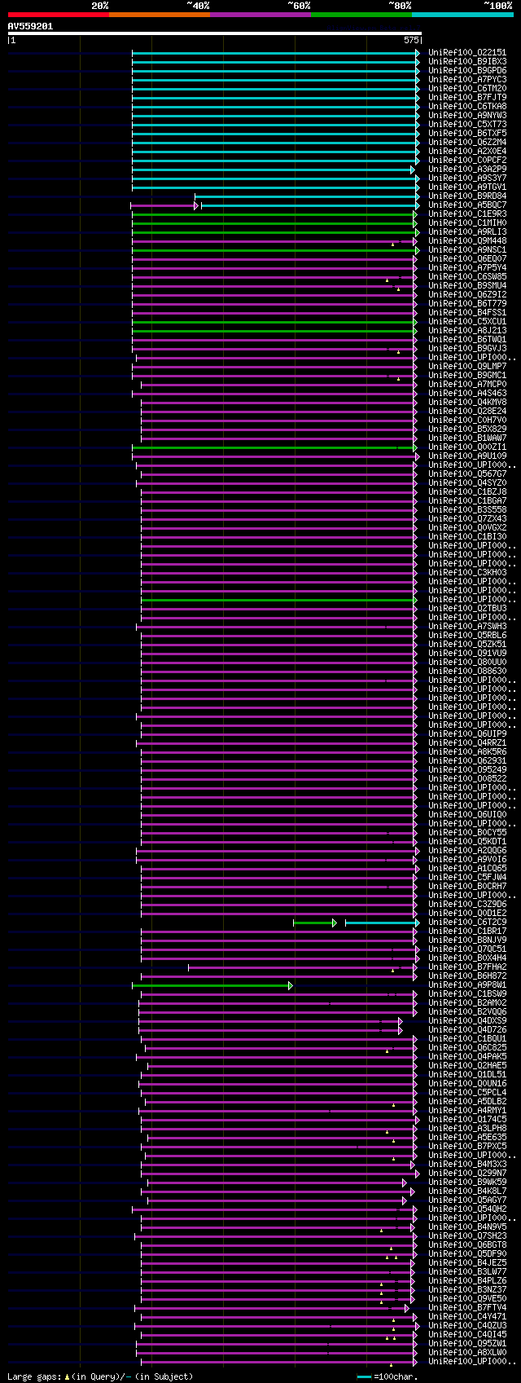Image resolution: width=521 pixels, height=1383 pixels.
Task: Click the short green segment of the UniRef100_C6T2C9 row
Action: click(315, 923)
